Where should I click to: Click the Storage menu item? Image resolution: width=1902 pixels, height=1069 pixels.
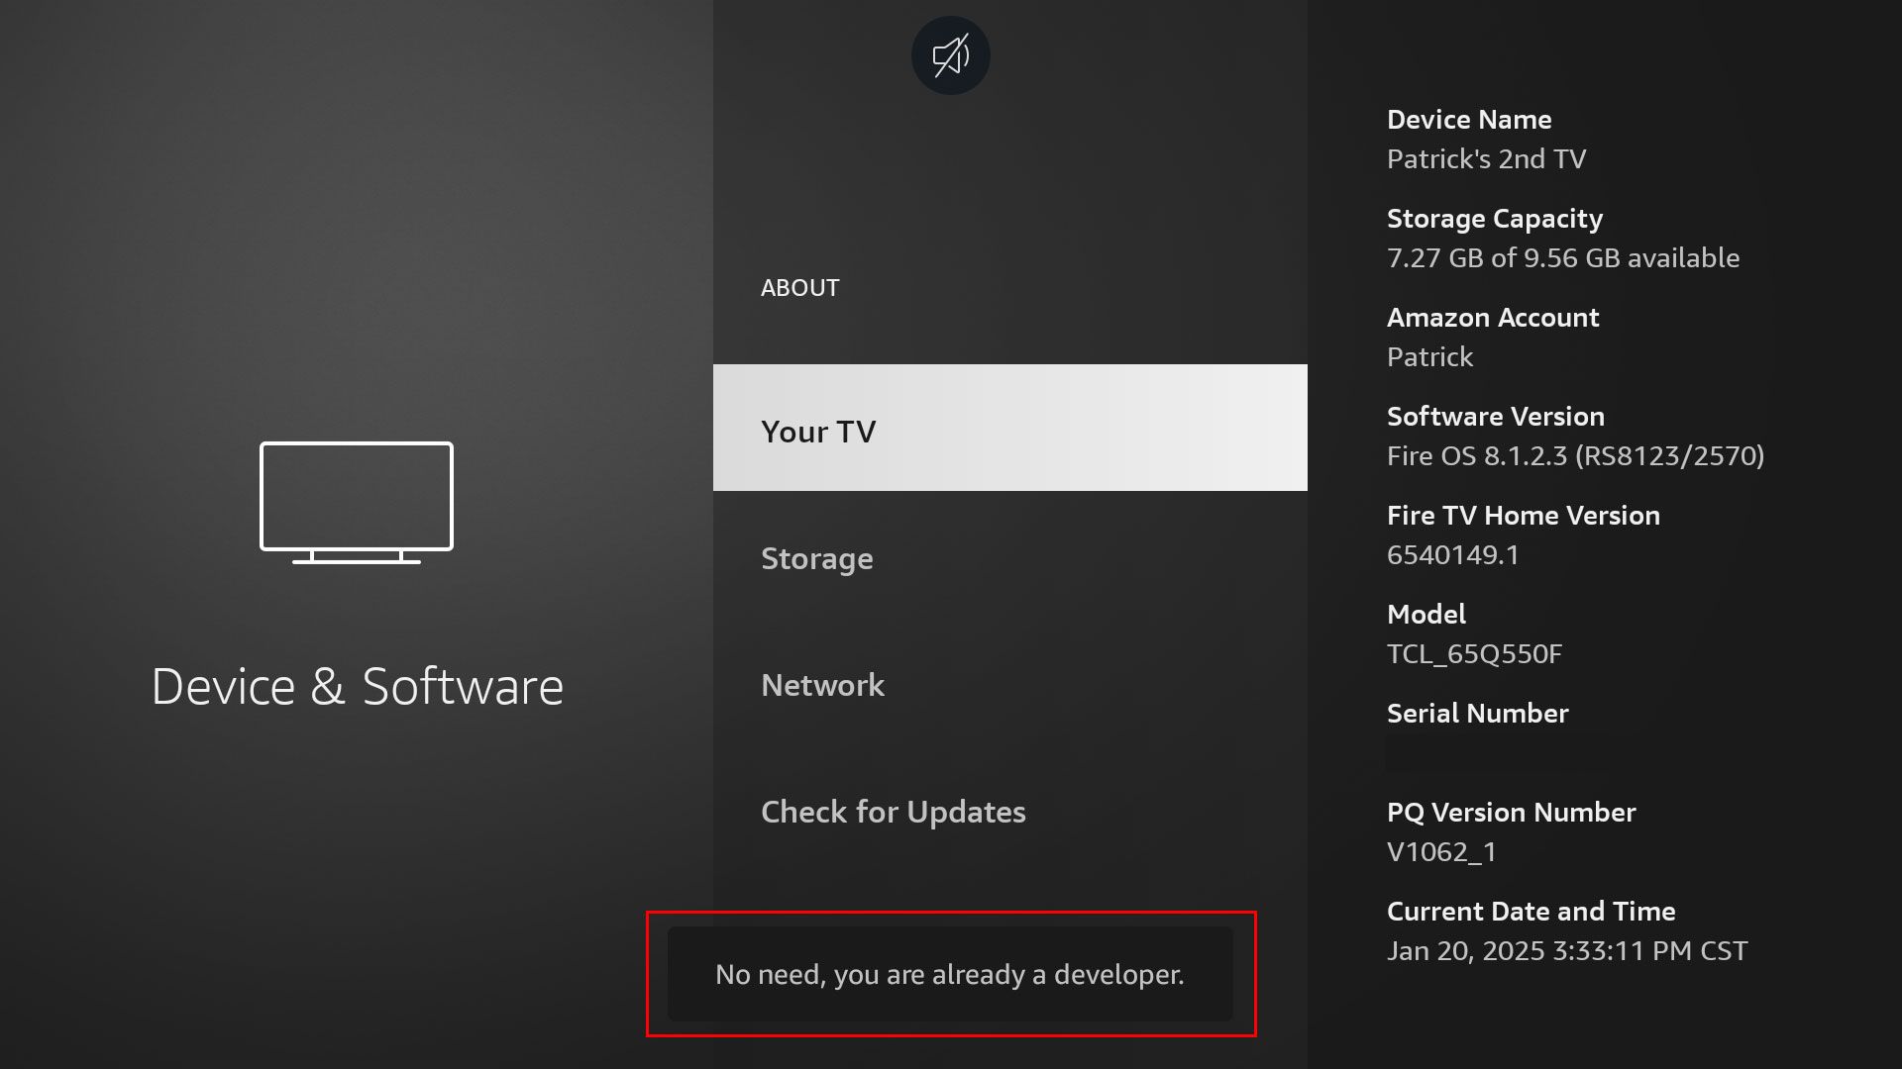click(x=816, y=557)
